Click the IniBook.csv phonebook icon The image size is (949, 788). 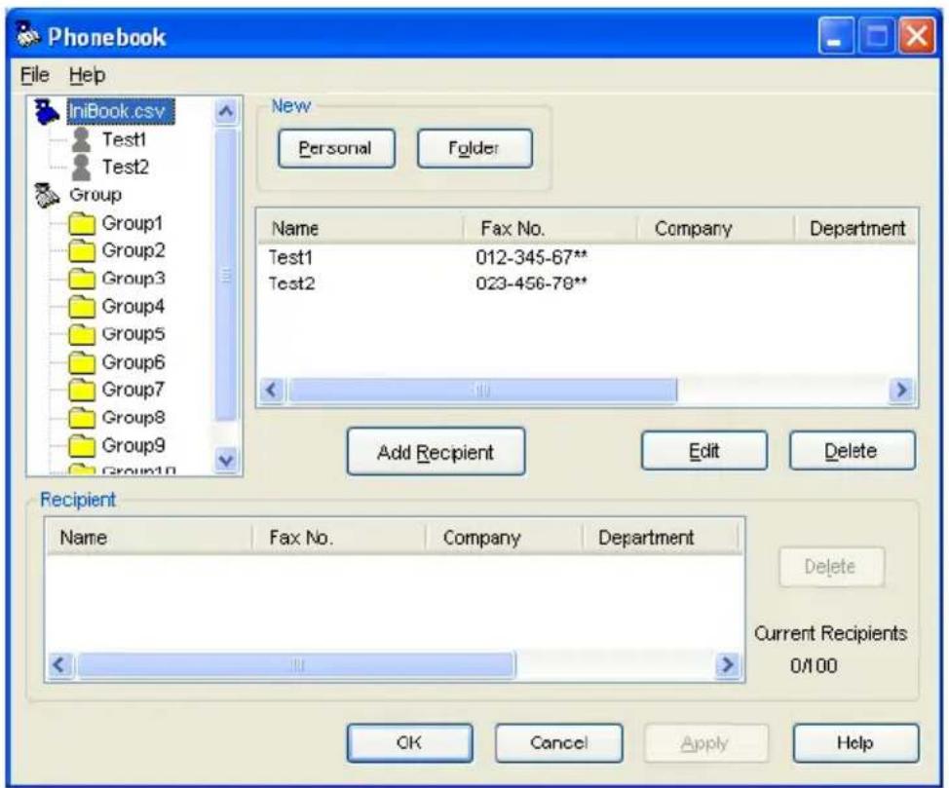[x=47, y=112]
